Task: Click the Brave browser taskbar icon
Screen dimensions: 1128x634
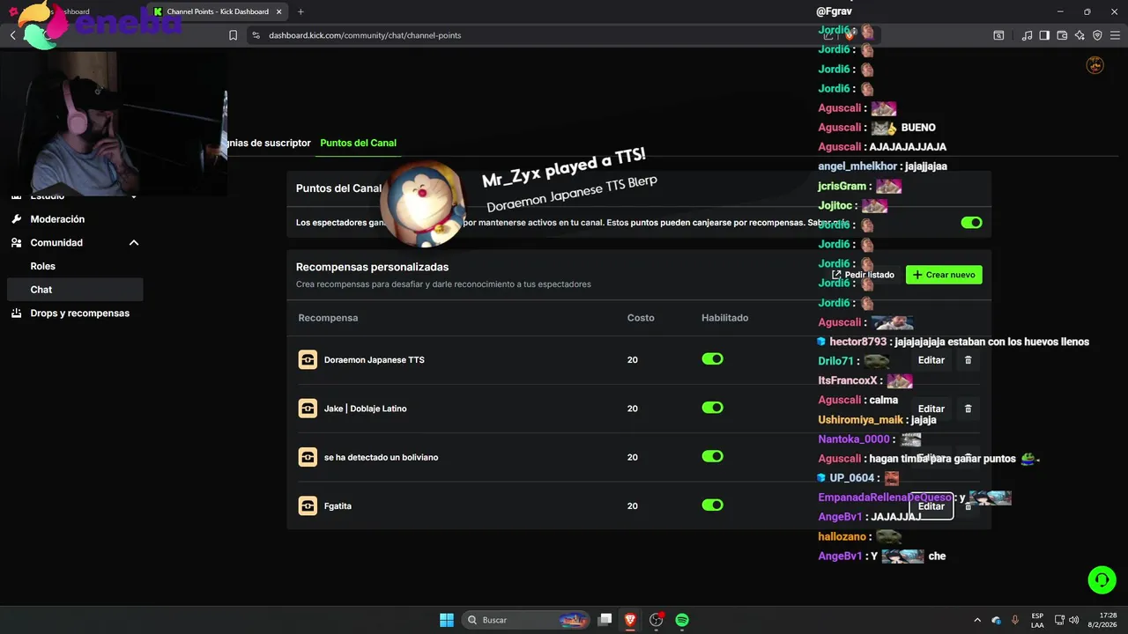Action: pos(630,620)
